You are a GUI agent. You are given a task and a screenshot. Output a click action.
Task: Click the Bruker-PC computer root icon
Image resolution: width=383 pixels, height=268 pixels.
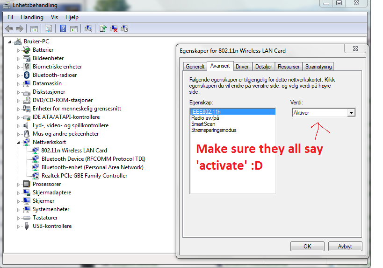18,41
